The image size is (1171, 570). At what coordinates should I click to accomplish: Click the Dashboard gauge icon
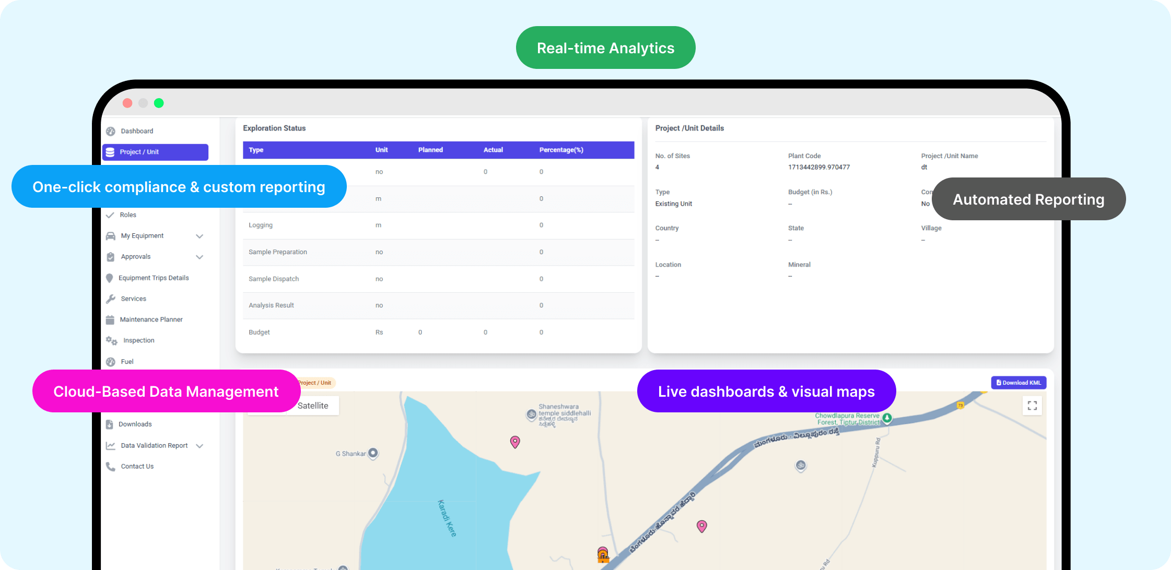(x=111, y=131)
